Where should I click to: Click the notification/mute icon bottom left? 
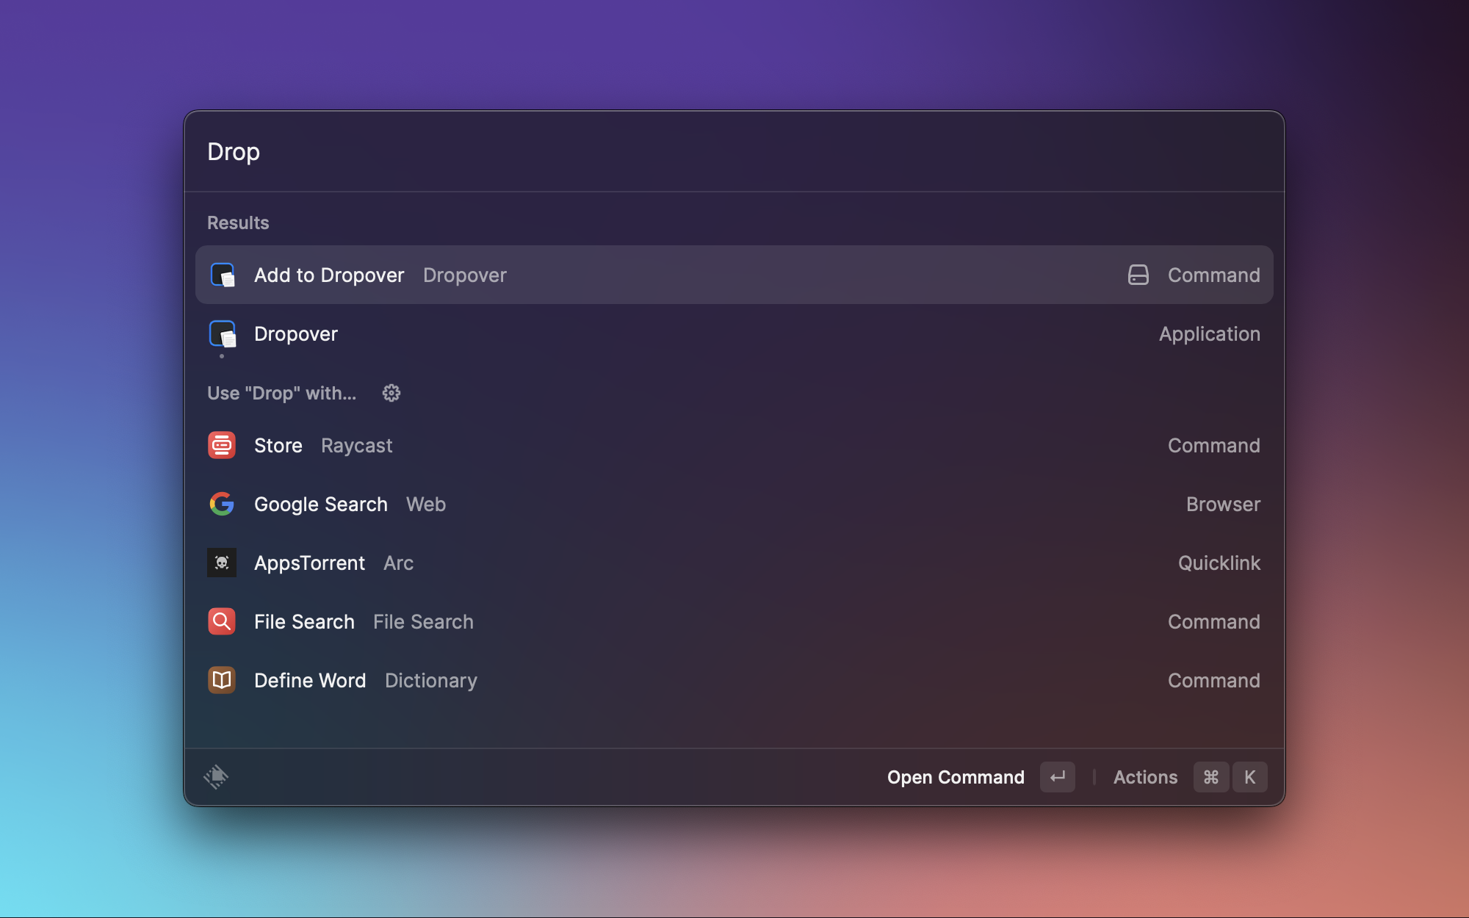[x=216, y=776]
